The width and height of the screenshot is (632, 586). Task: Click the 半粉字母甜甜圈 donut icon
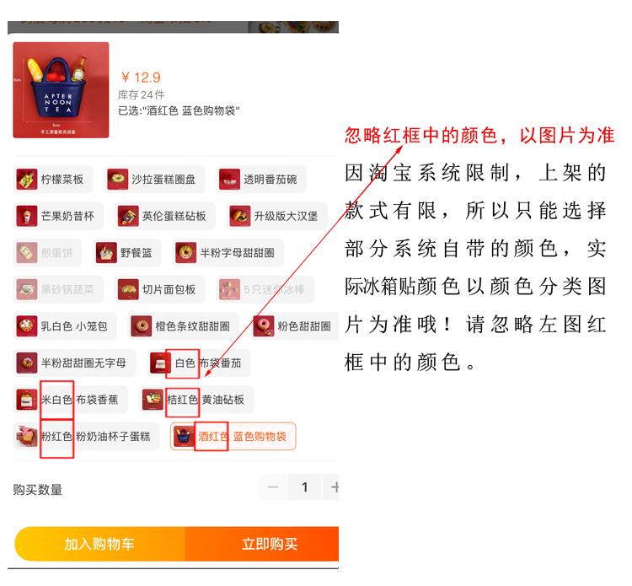[x=186, y=252]
